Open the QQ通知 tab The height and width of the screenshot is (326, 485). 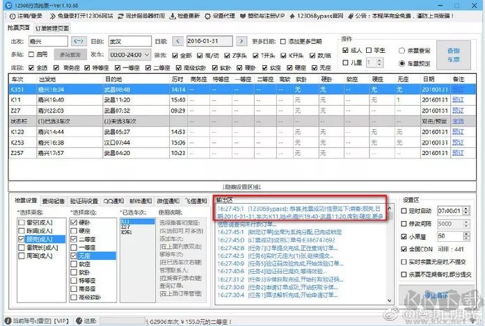coord(113,201)
